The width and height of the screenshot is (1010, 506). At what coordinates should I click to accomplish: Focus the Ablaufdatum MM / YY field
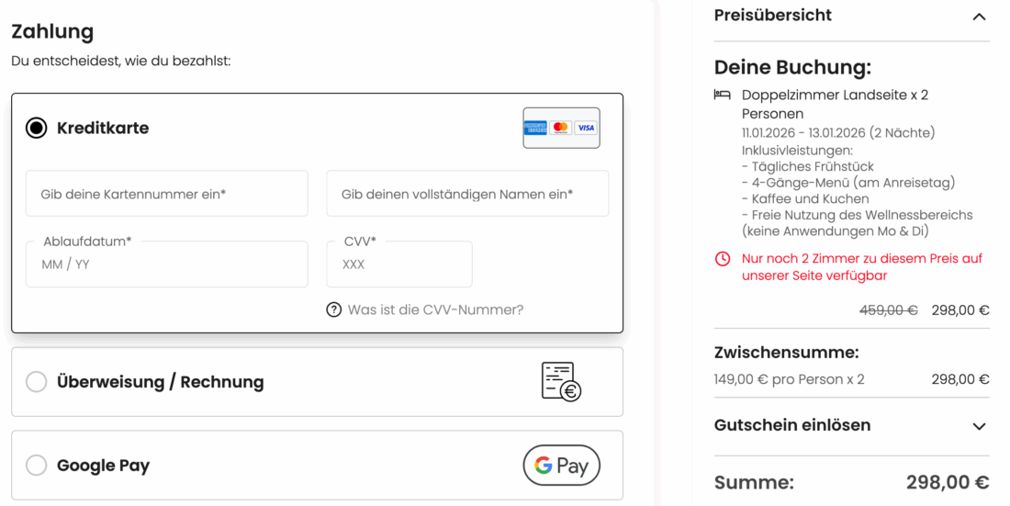167,264
